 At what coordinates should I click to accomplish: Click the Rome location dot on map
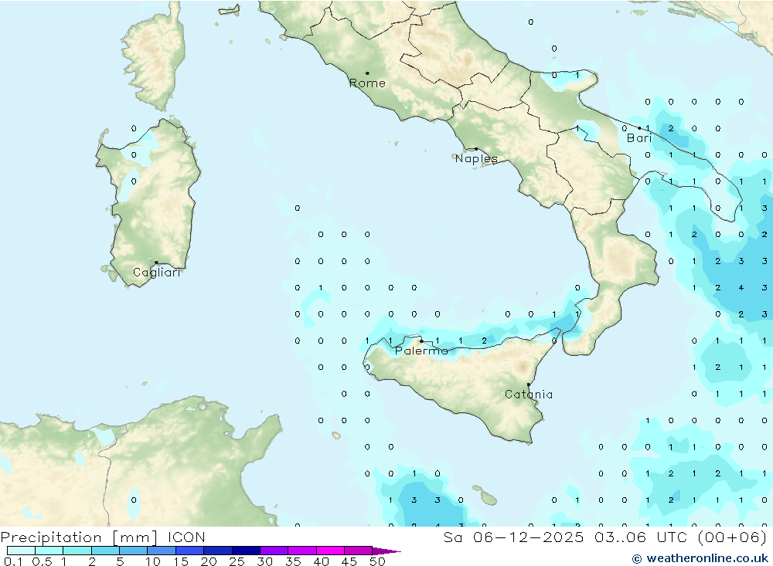tap(367, 73)
